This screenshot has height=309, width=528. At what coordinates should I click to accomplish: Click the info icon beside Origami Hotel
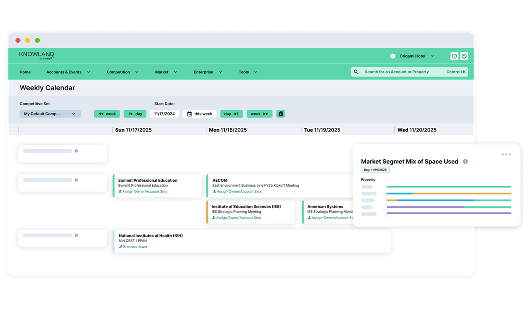[x=393, y=56]
